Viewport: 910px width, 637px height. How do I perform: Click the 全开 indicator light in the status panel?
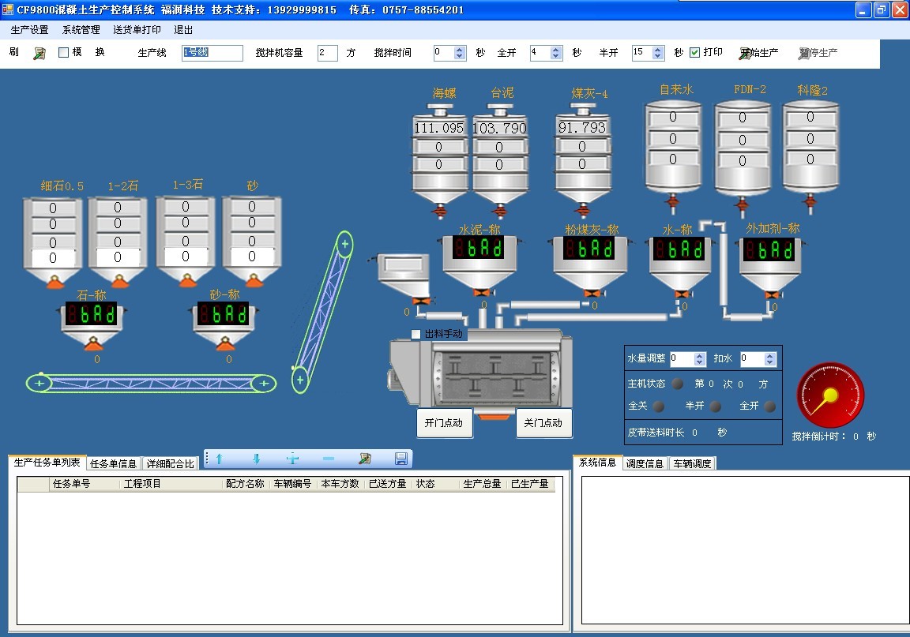point(770,406)
